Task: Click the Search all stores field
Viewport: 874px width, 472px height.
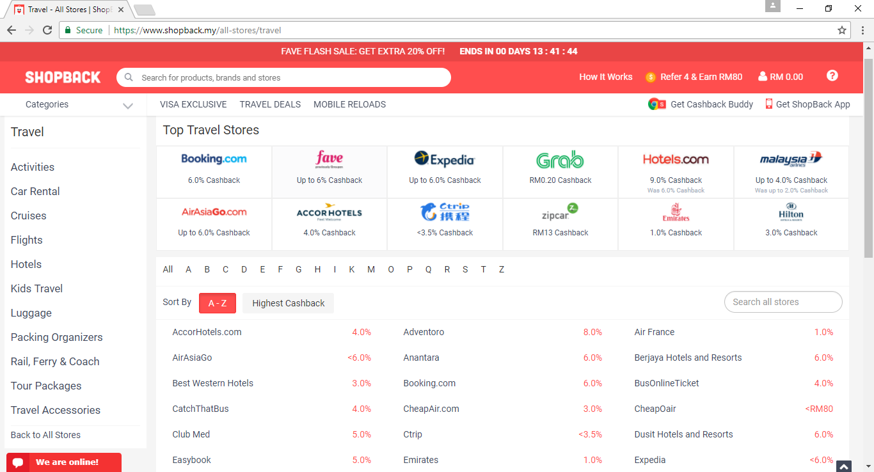Action: click(783, 302)
